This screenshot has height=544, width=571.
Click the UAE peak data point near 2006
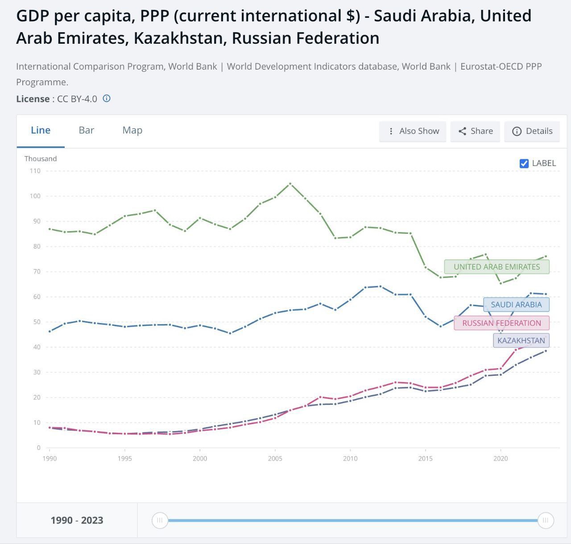(x=290, y=183)
